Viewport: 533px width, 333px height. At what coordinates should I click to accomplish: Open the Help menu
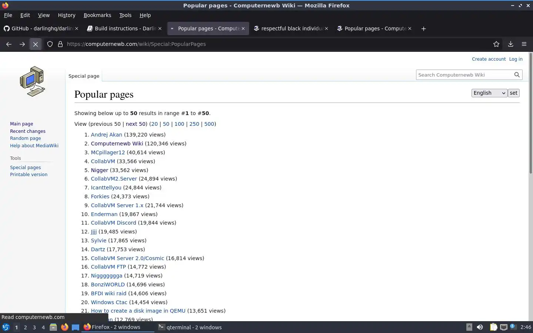coord(145,15)
